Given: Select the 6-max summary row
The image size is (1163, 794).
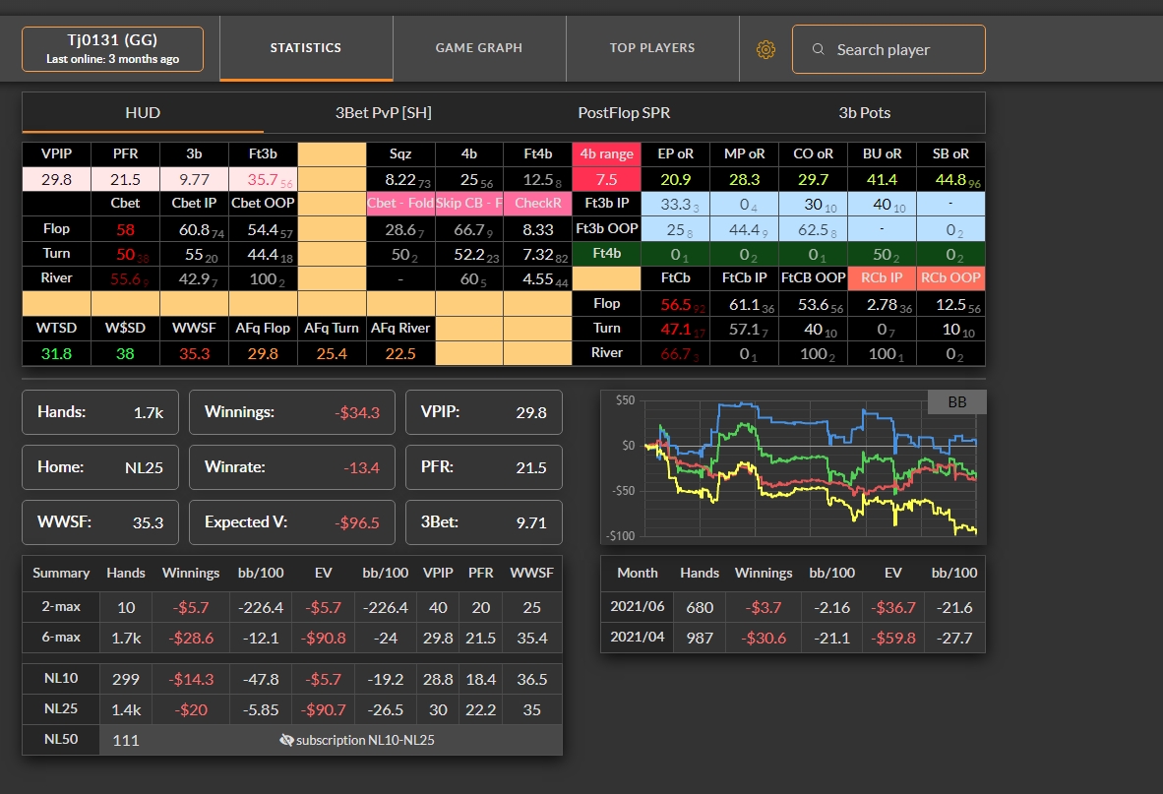Looking at the screenshot, I should (292, 637).
